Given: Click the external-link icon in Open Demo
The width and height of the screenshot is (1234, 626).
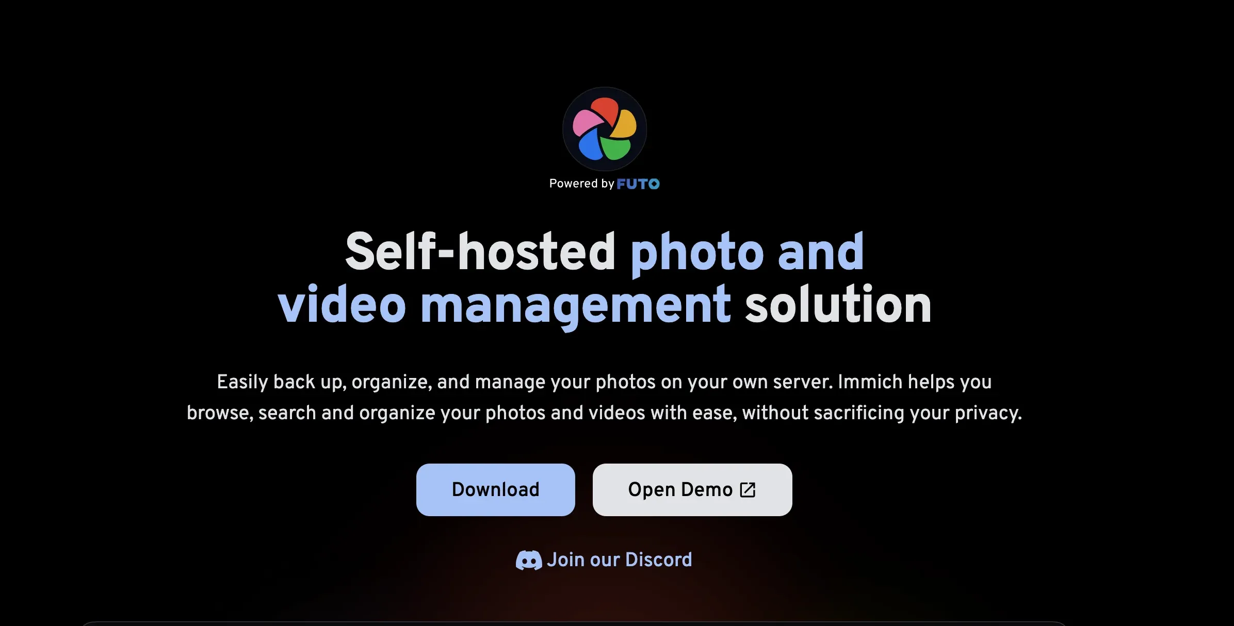Looking at the screenshot, I should coord(748,490).
